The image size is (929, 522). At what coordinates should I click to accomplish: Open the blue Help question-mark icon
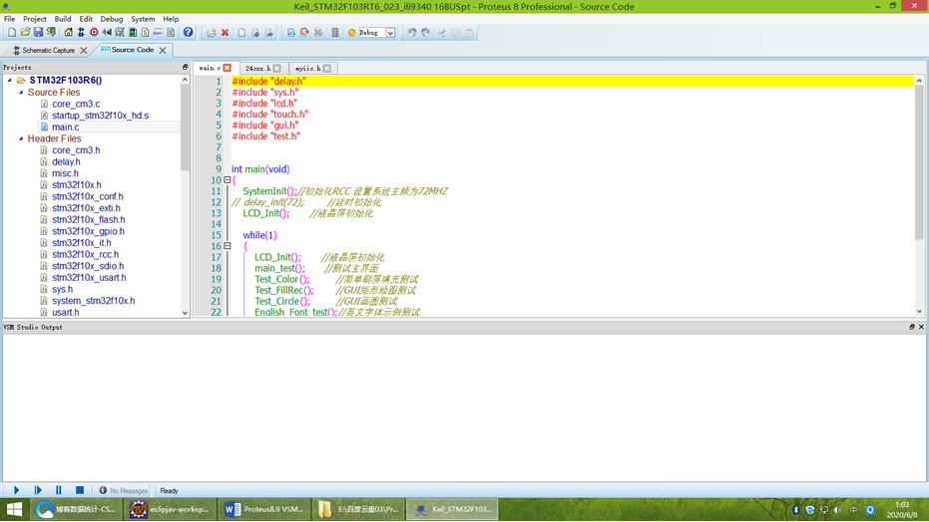click(188, 33)
